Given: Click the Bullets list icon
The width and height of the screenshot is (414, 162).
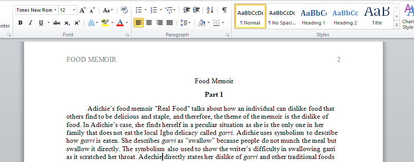Looking at the screenshot, I should [x=138, y=10].
